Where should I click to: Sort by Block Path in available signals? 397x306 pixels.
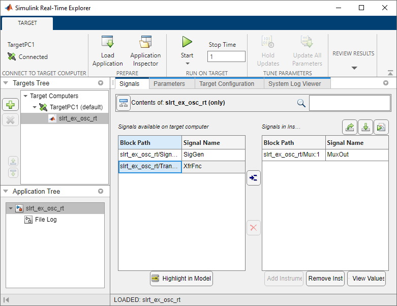click(150, 143)
